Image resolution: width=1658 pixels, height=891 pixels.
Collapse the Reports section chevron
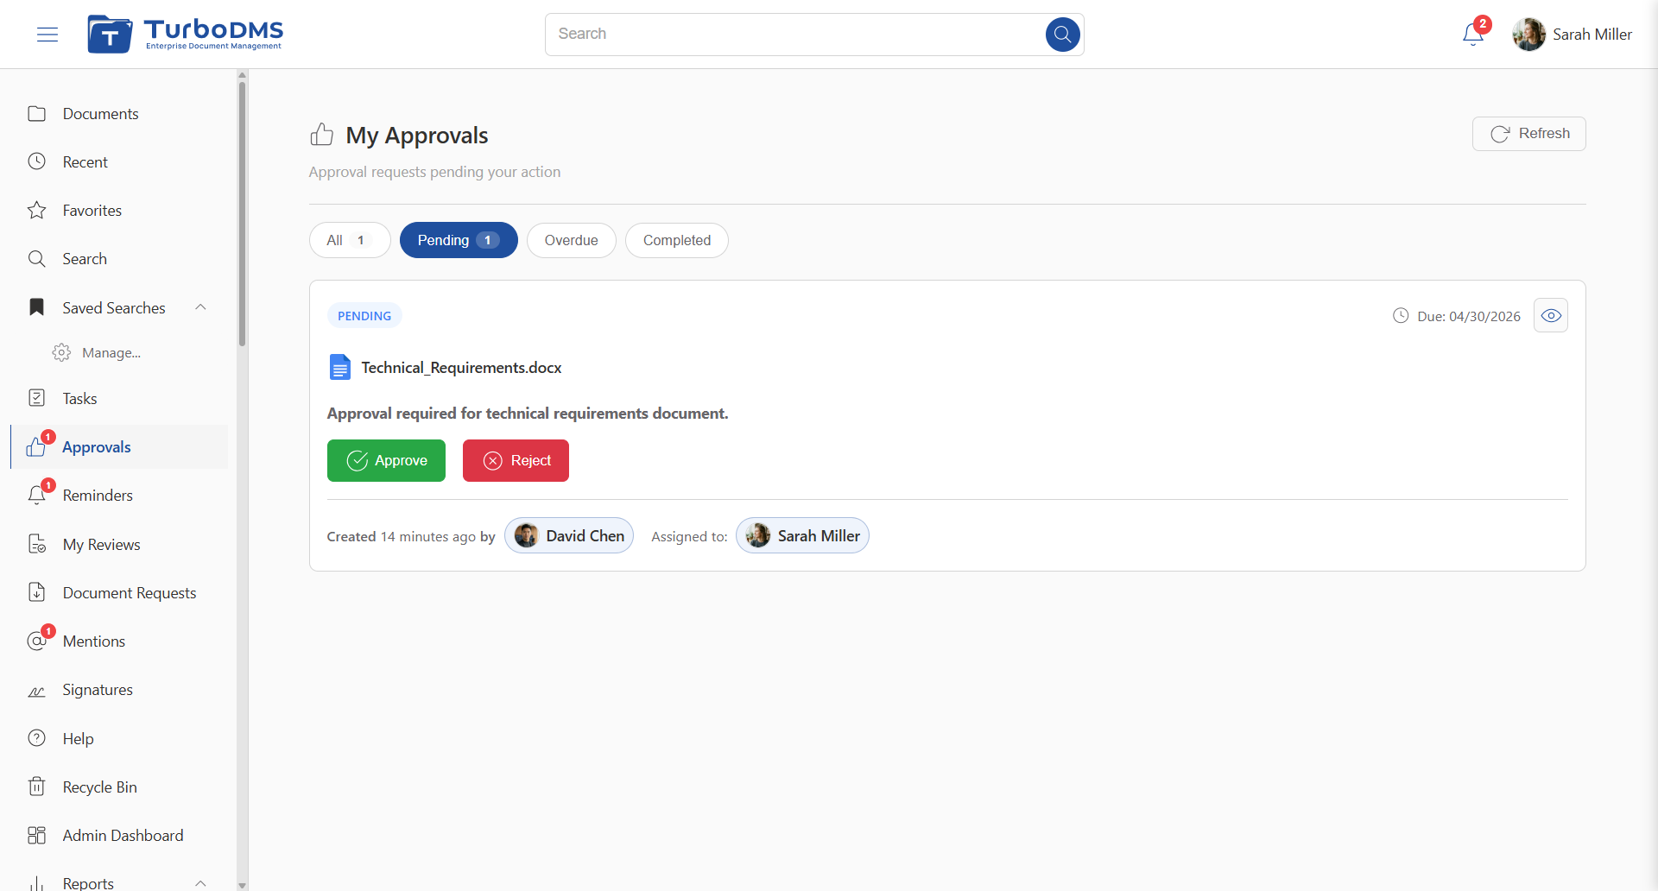click(200, 882)
